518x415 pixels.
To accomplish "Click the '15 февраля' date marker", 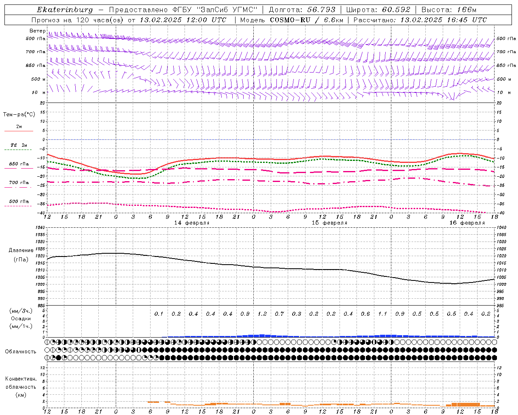I will [329, 223].
